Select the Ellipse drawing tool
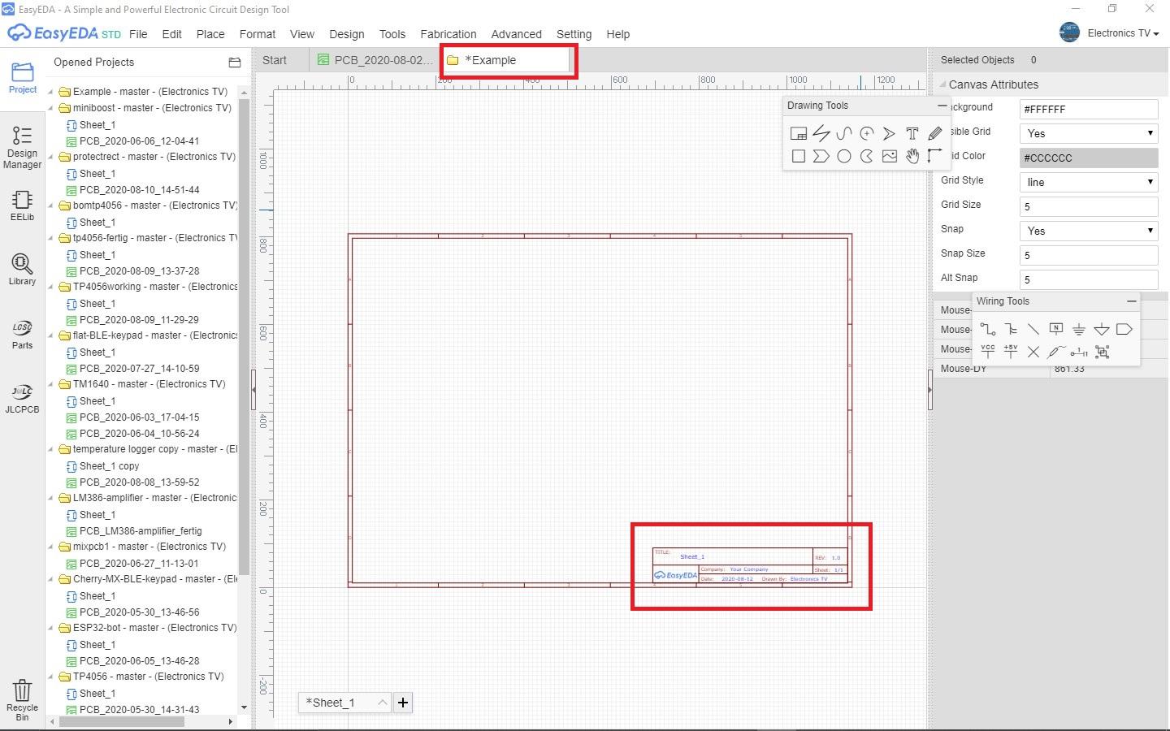The image size is (1170, 731). pyautogui.click(x=844, y=156)
